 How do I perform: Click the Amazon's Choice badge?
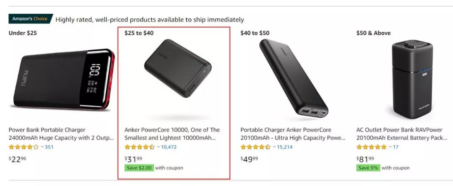[x=30, y=19]
